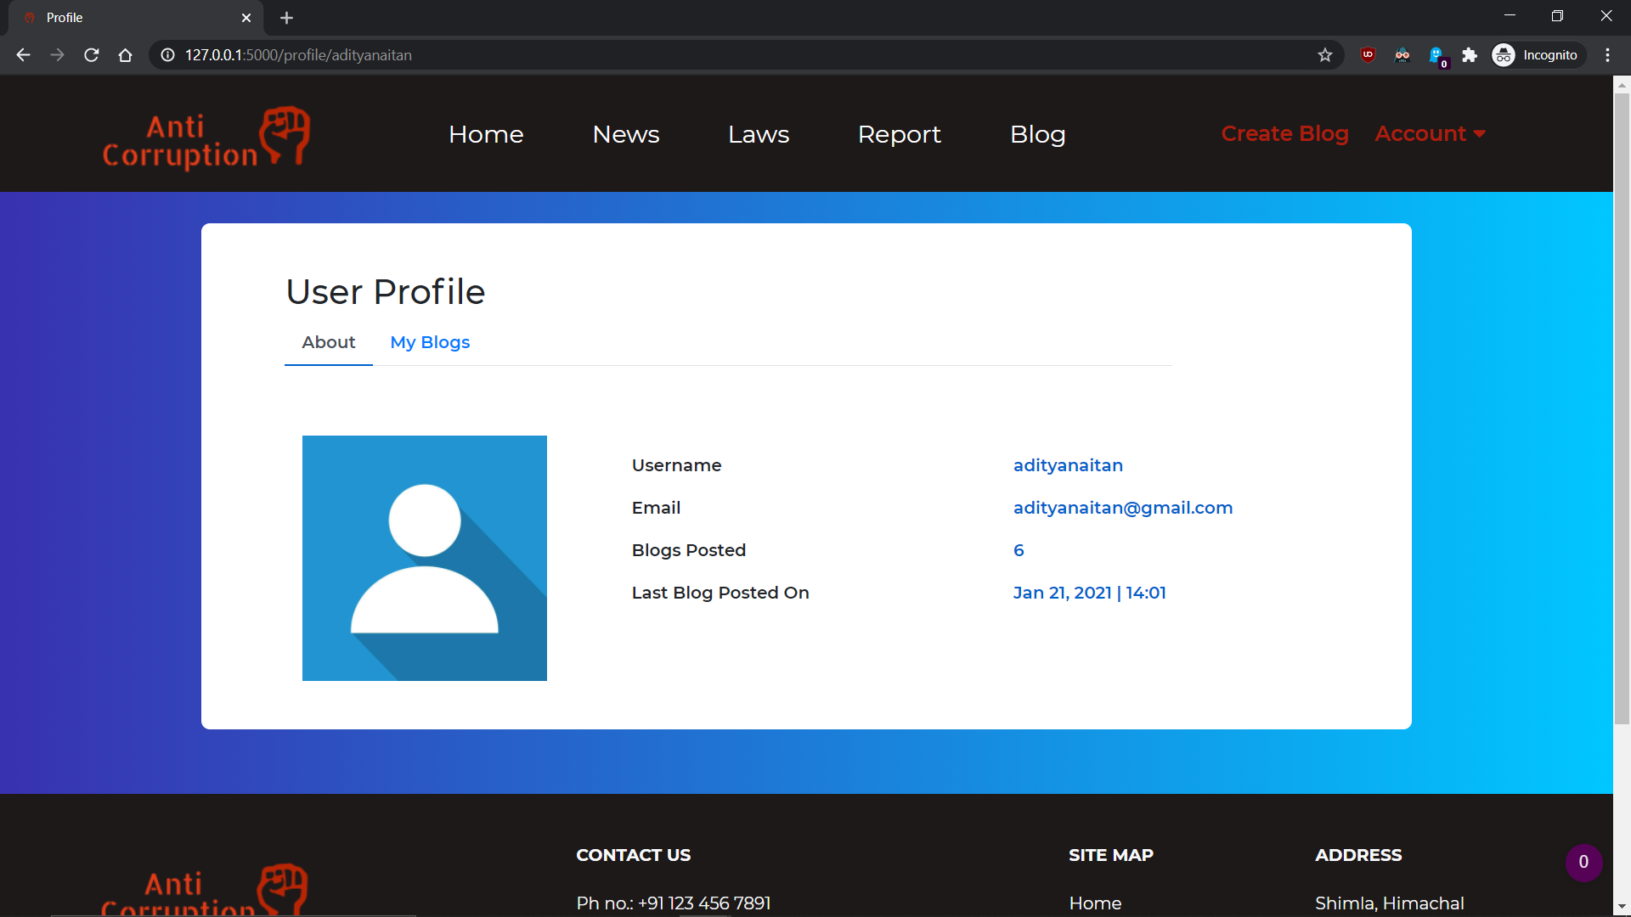
Task: Open the uBlock Origin extension icon
Action: pos(1368,55)
